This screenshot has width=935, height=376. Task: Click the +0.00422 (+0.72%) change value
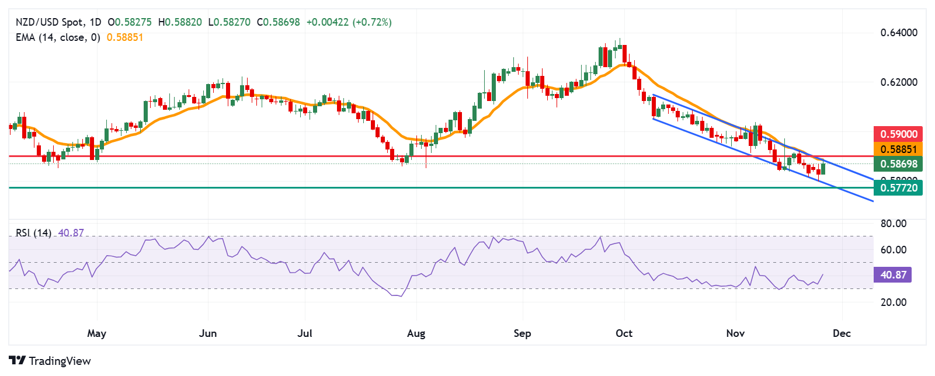(x=349, y=22)
